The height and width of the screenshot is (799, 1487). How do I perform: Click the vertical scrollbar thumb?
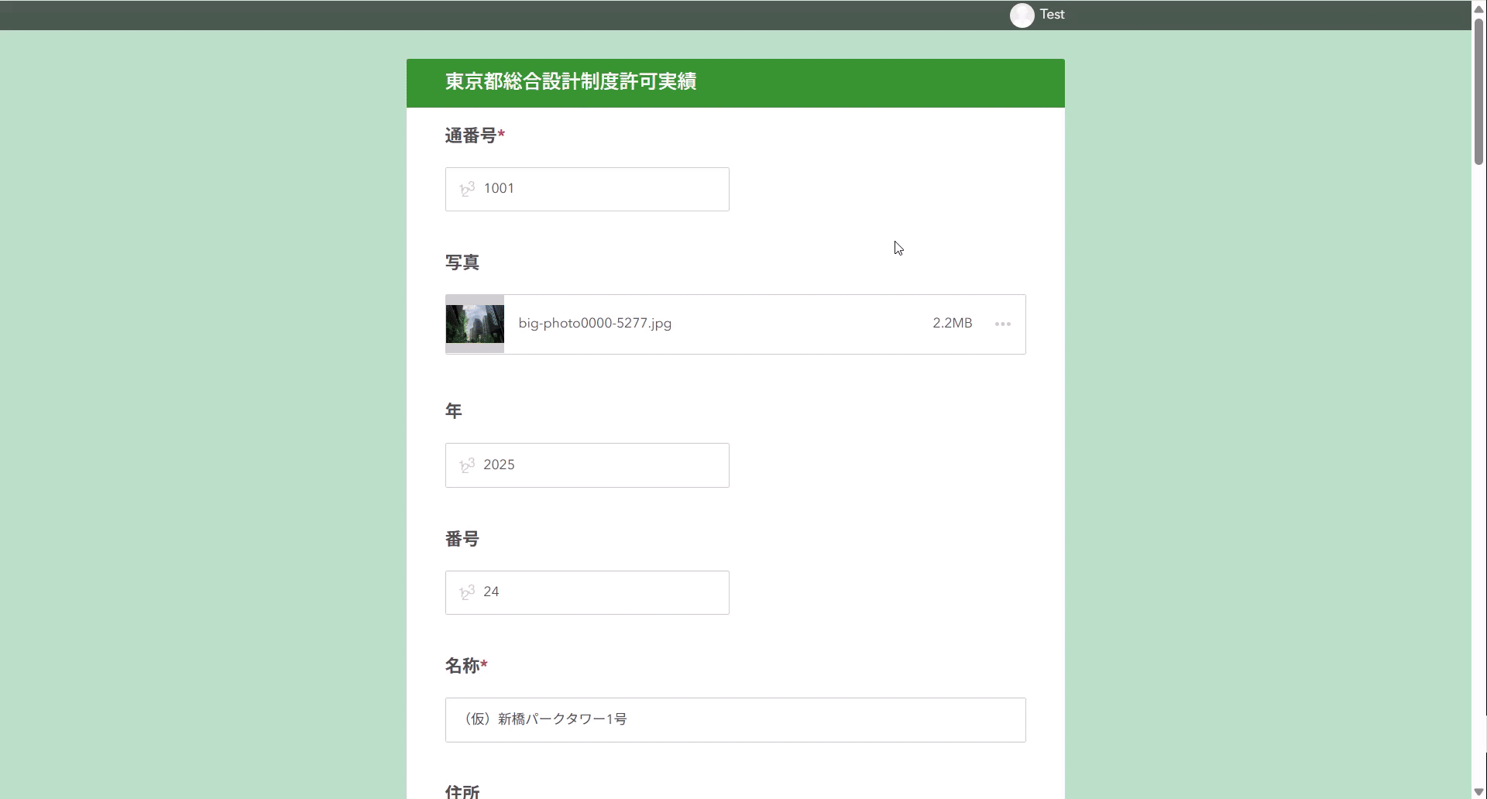point(1478,91)
